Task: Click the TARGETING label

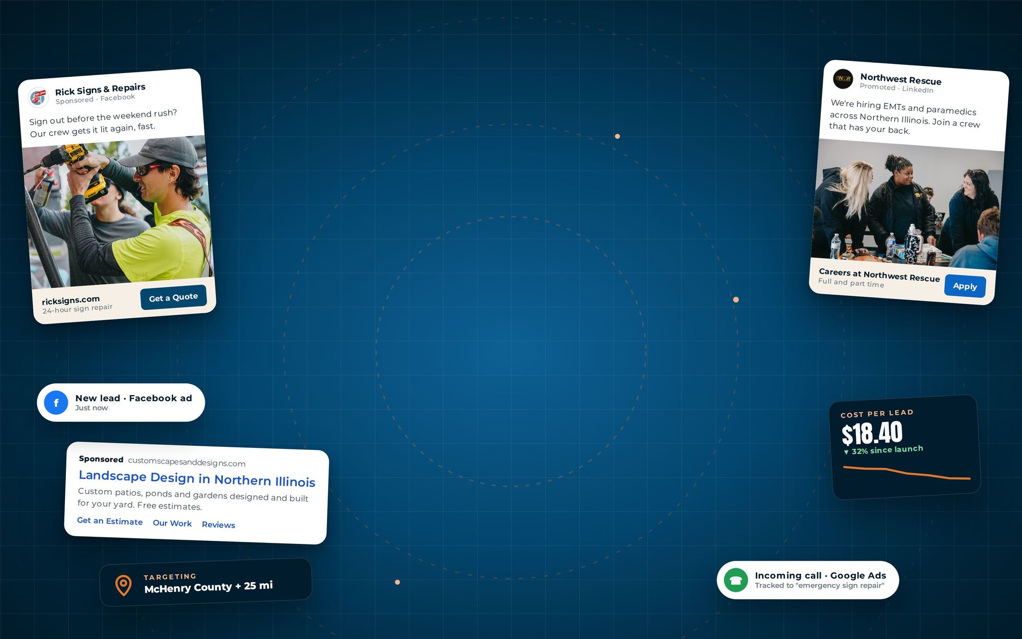Action: (170, 577)
